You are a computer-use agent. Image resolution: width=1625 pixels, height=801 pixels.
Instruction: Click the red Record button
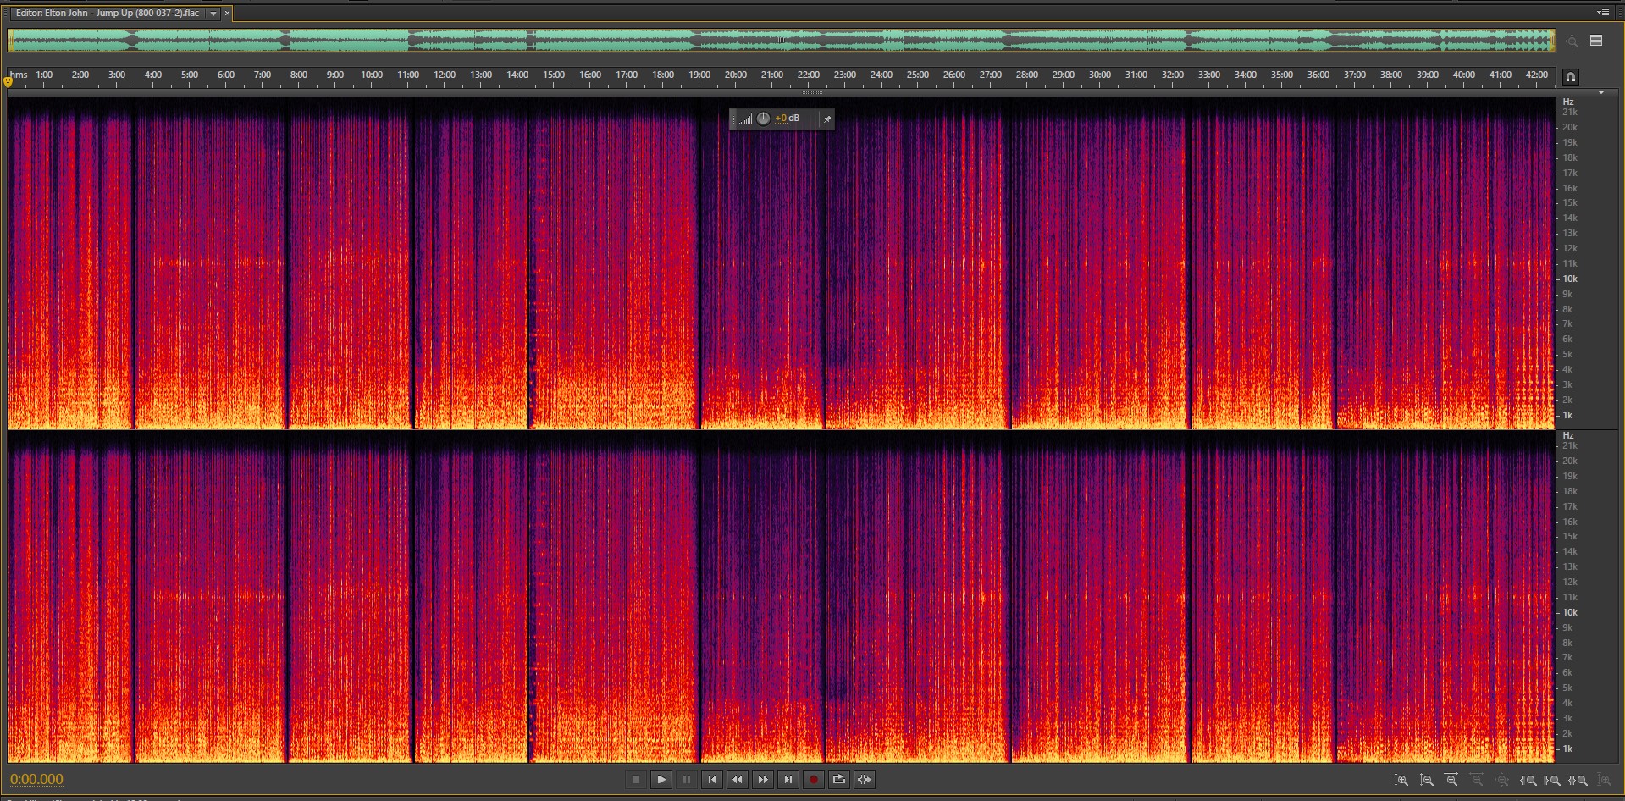click(x=814, y=780)
